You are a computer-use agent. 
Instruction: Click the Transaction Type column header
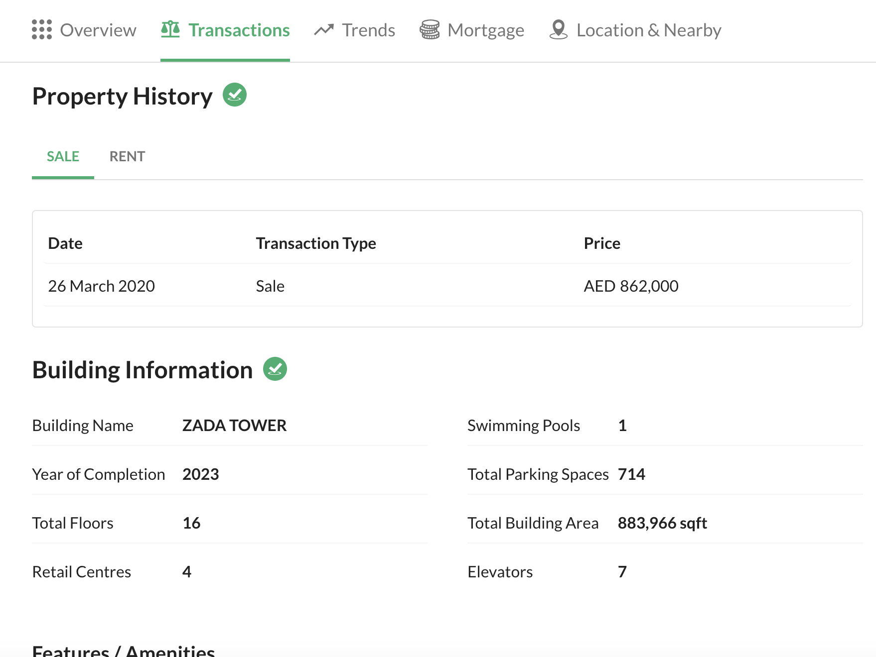click(x=316, y=243)
